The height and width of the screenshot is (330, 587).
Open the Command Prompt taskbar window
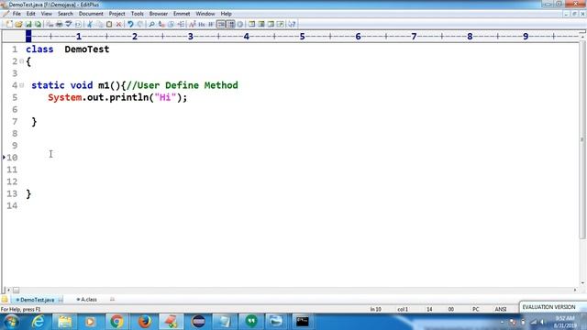[302, 322]
